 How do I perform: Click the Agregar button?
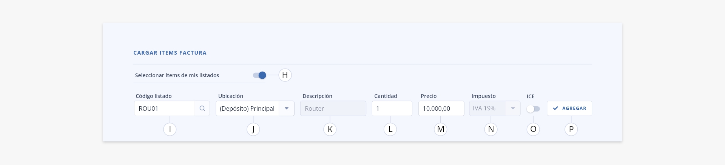[569, 108]
